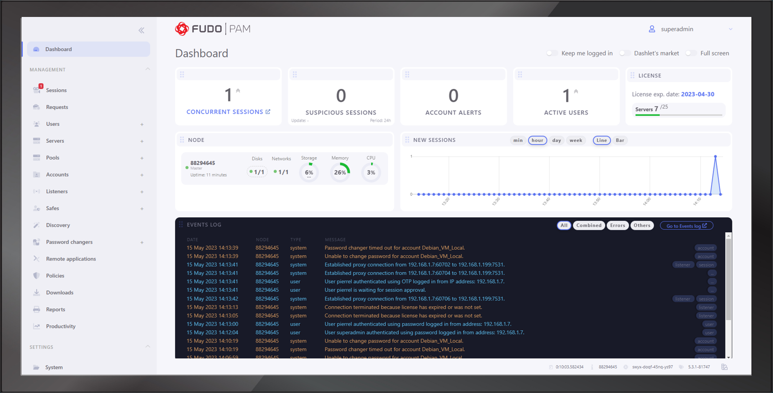Image resolution: width=773 pixels, height=393 pixels.
Task: Select the day period for New Sessions
Action: point(556,140)
